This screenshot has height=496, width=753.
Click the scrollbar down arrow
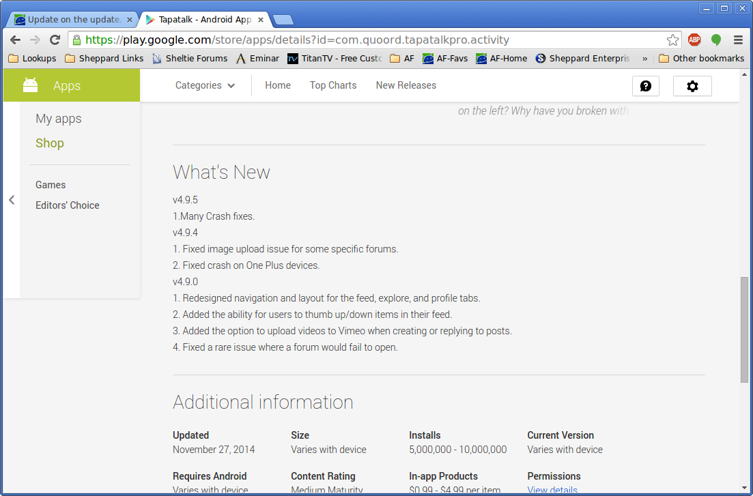(744, 488)
